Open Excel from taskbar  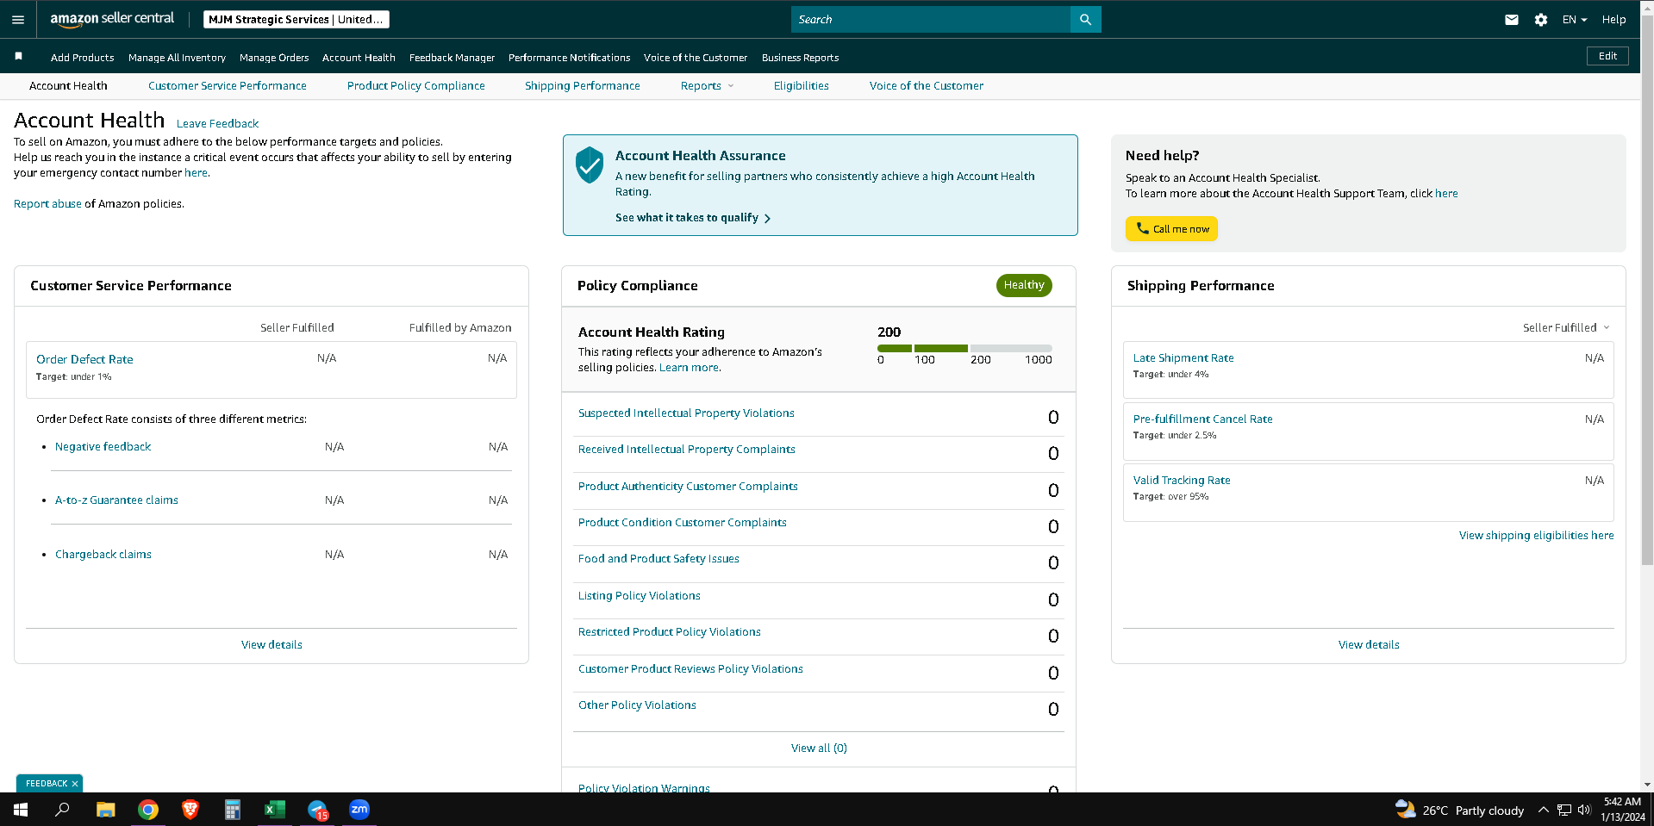tap(274, 810)
